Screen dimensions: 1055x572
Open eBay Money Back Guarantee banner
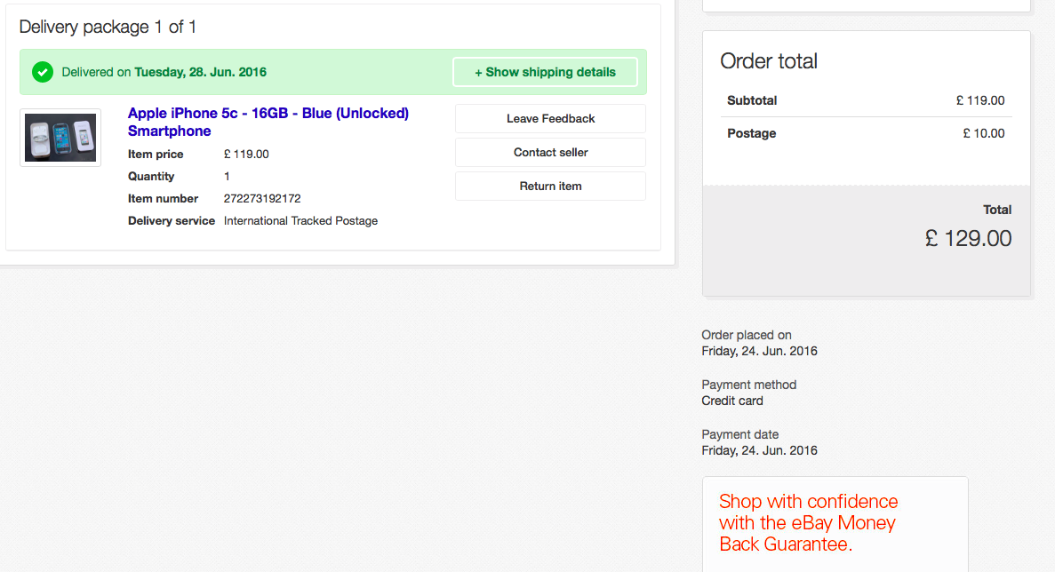tap(808, 522)
